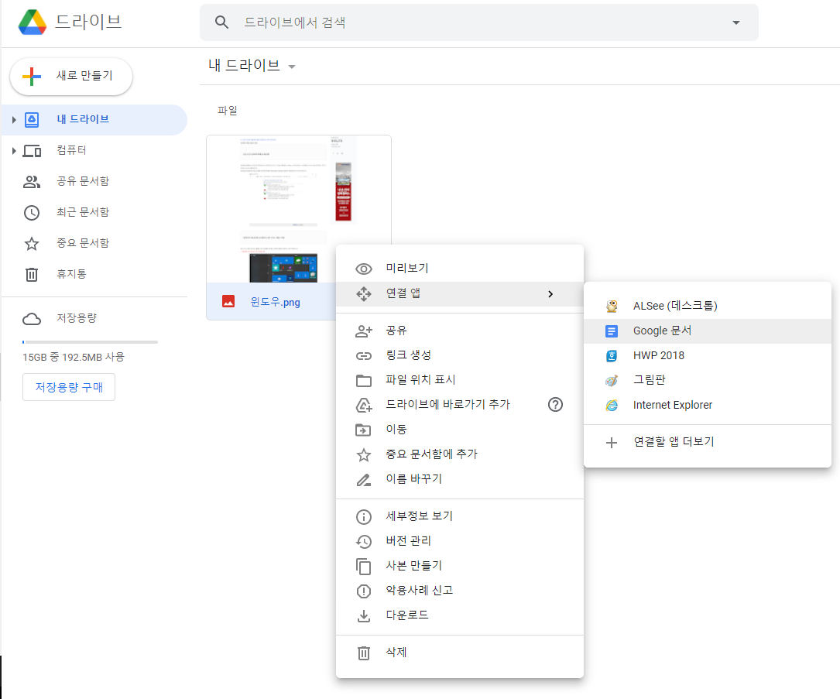
Task: Click the help question mark icon
Action: click(556, 404)
